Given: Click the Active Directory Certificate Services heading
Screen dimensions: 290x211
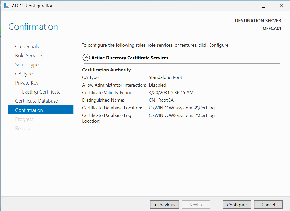Looking at the screenshot, I should point(130,58).
